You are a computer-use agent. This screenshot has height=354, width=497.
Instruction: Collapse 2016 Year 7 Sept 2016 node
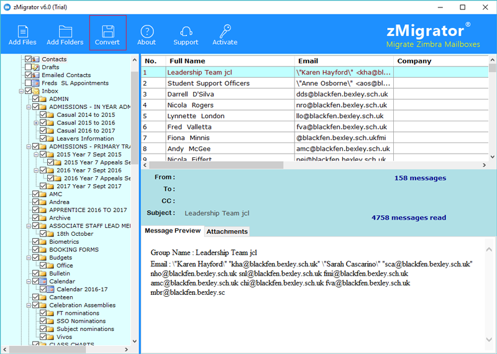(x=36, y=170)
